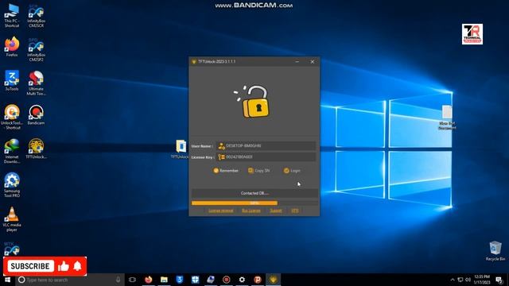Click the Contacted DB status text

254,193
